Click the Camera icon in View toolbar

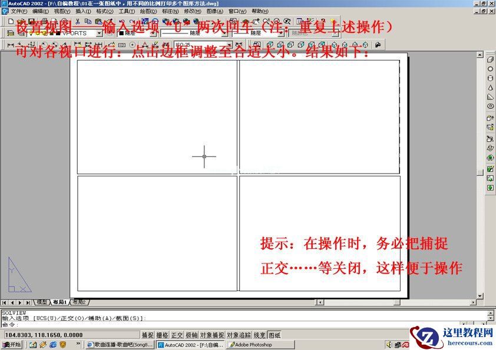pos(378,45)
